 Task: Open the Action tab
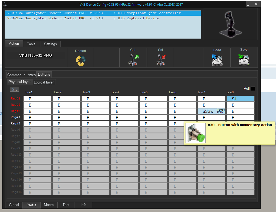(14, 43)
